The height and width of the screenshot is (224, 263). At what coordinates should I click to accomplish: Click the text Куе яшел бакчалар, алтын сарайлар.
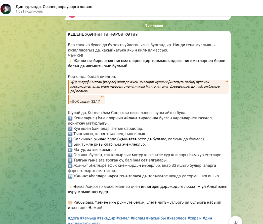click(108, 129)
